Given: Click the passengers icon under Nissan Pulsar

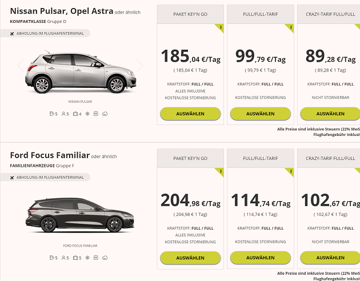Looking at the screenshot, I should point(63,114).
